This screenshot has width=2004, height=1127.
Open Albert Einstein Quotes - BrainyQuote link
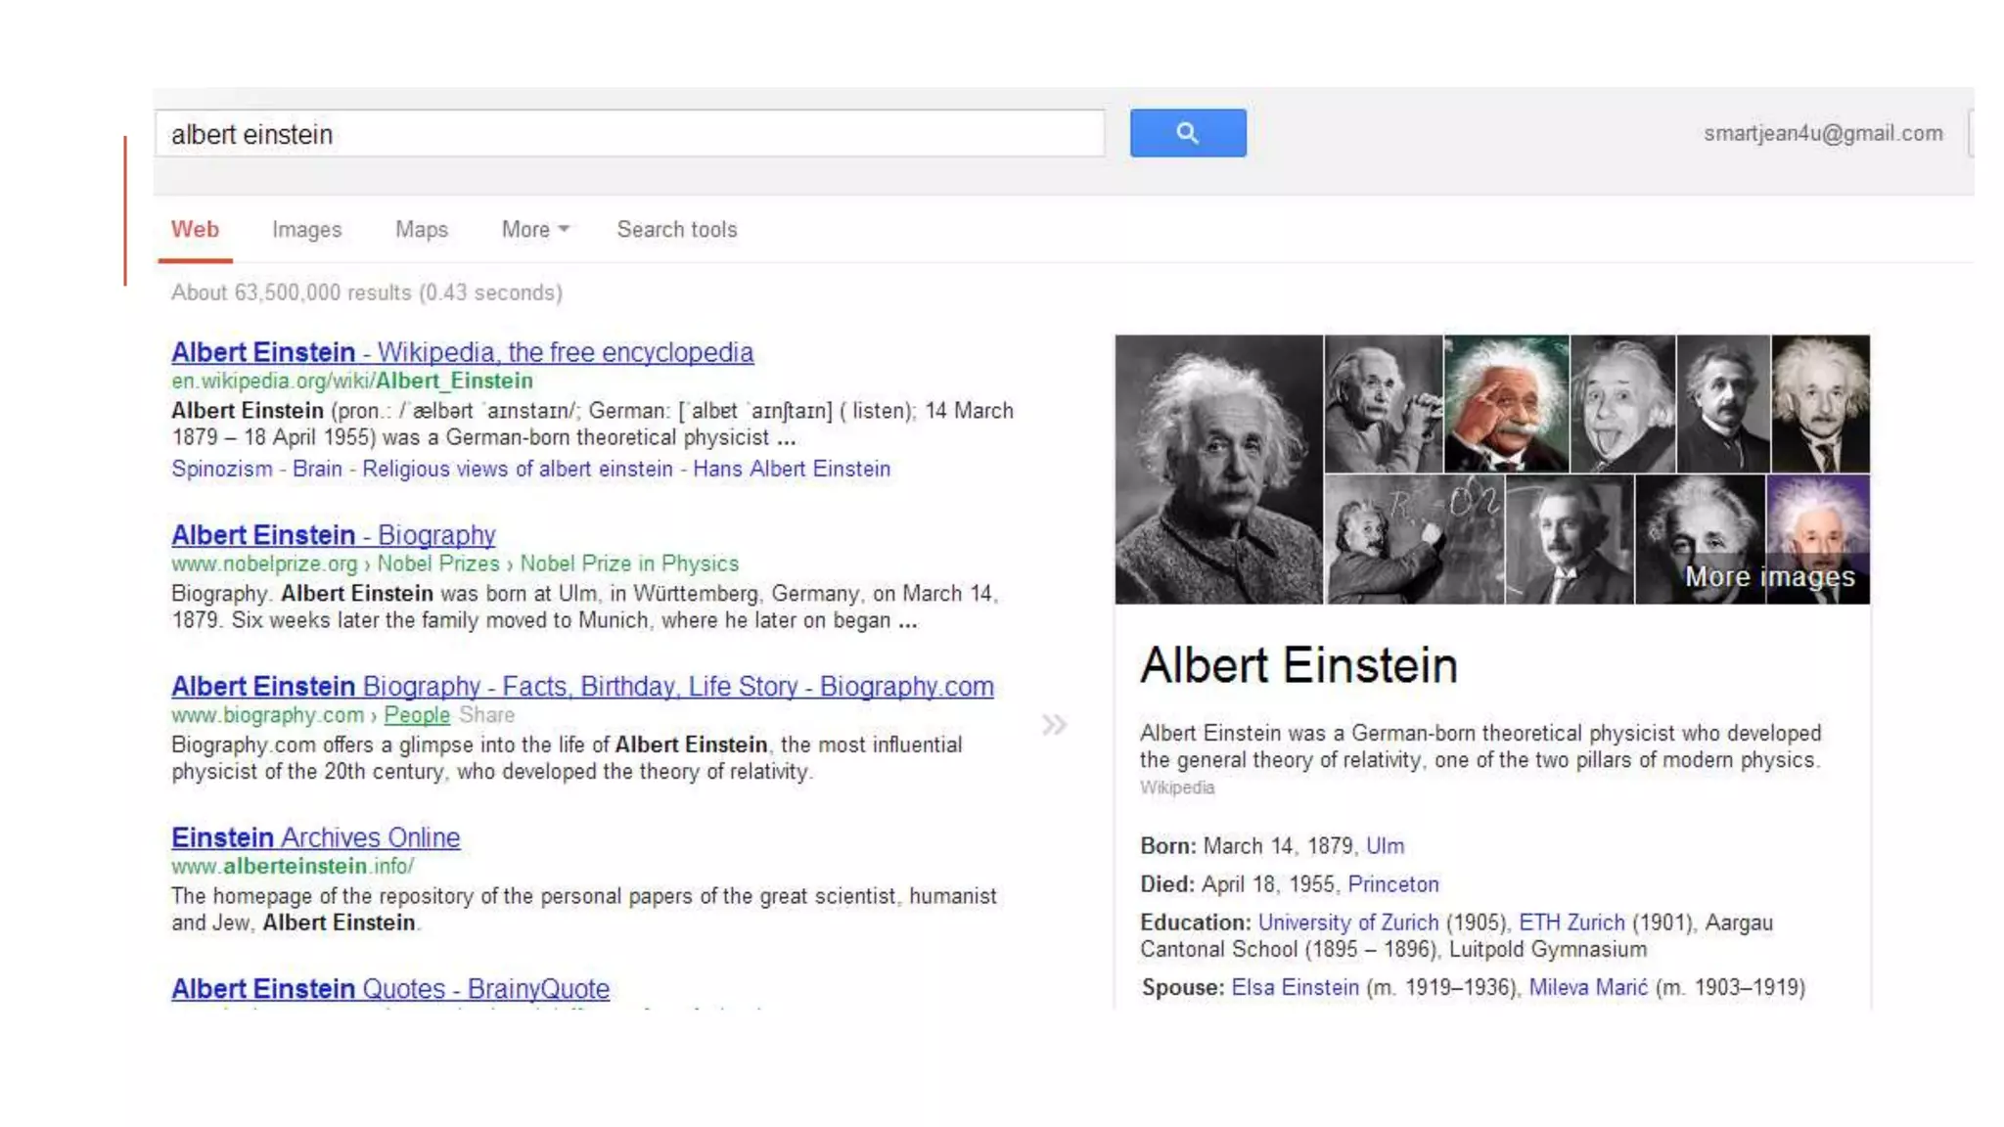click(x=389, y=989)
